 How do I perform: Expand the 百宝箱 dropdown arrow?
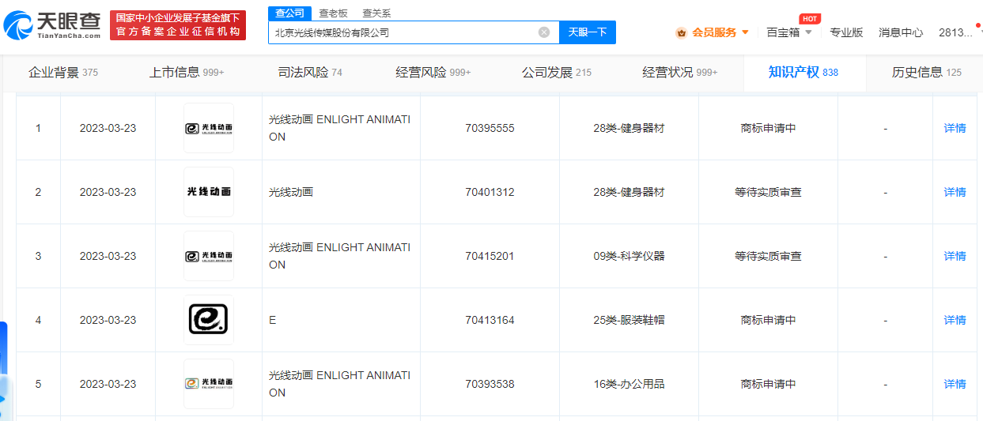(810, 32)
